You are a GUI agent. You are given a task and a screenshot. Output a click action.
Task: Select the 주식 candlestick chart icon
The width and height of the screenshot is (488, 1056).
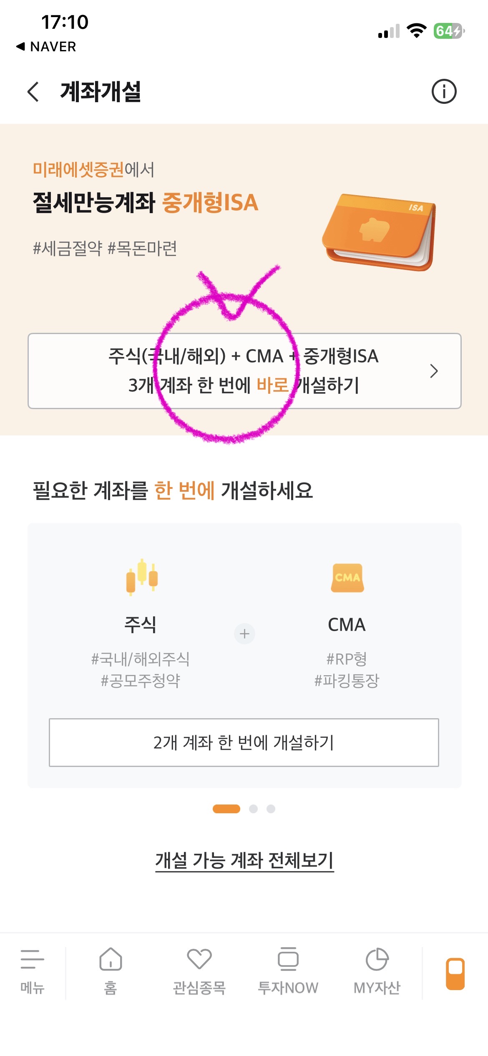tap(142, 577)
